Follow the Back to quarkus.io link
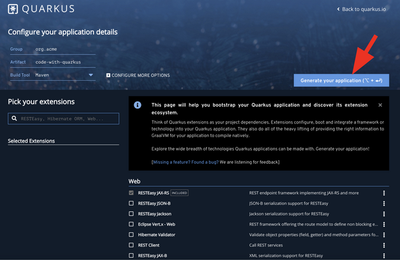400x260 pixels. coord(361,9)
